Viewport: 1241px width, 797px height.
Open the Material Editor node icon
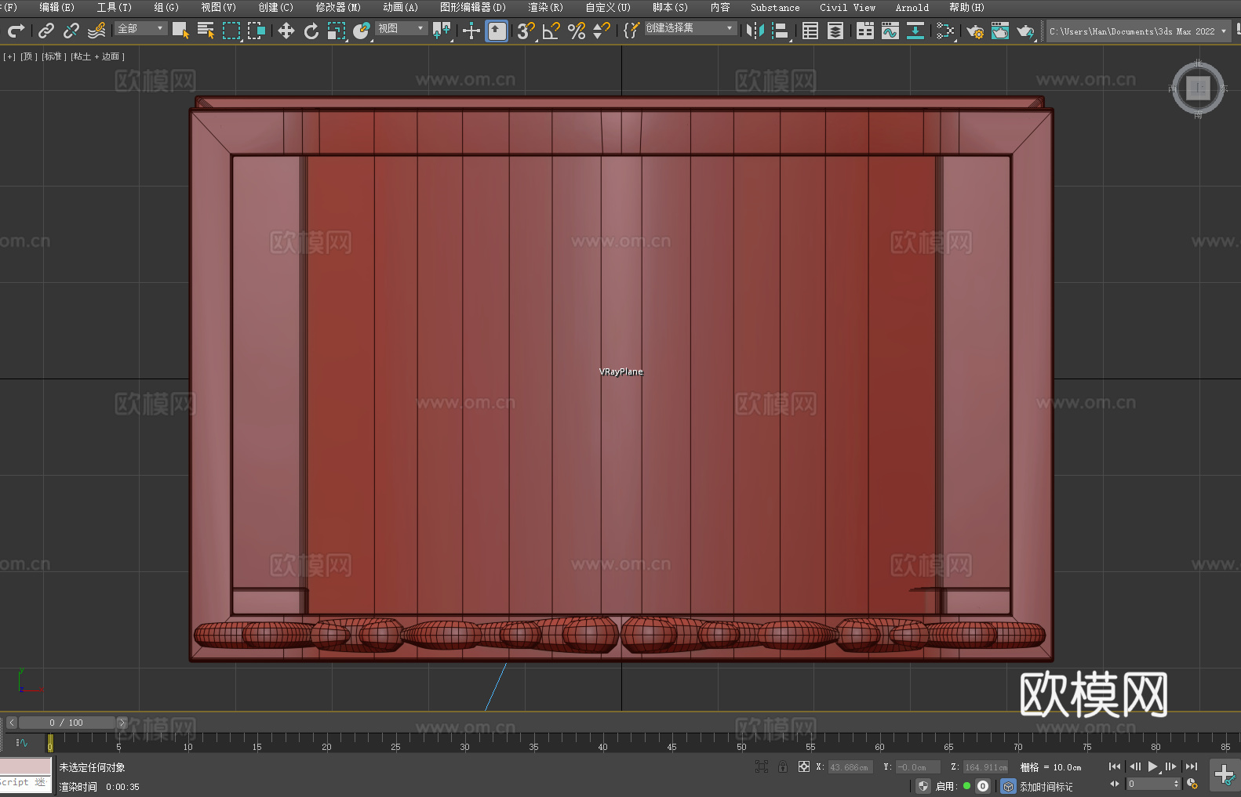coord(945,31)
